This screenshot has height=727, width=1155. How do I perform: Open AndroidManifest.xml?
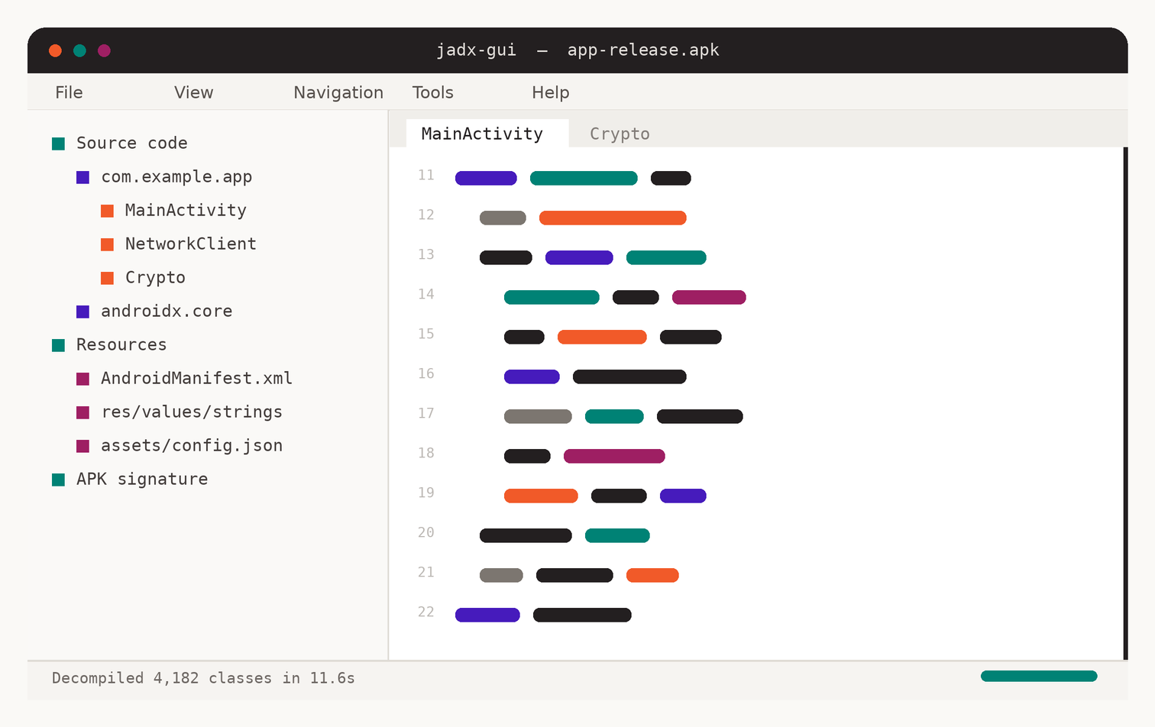click(x=196, y=379)
